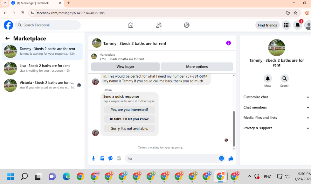Viewport: 311px width, 184px height.
Task: Open a new browser tab
Action: 68,3
